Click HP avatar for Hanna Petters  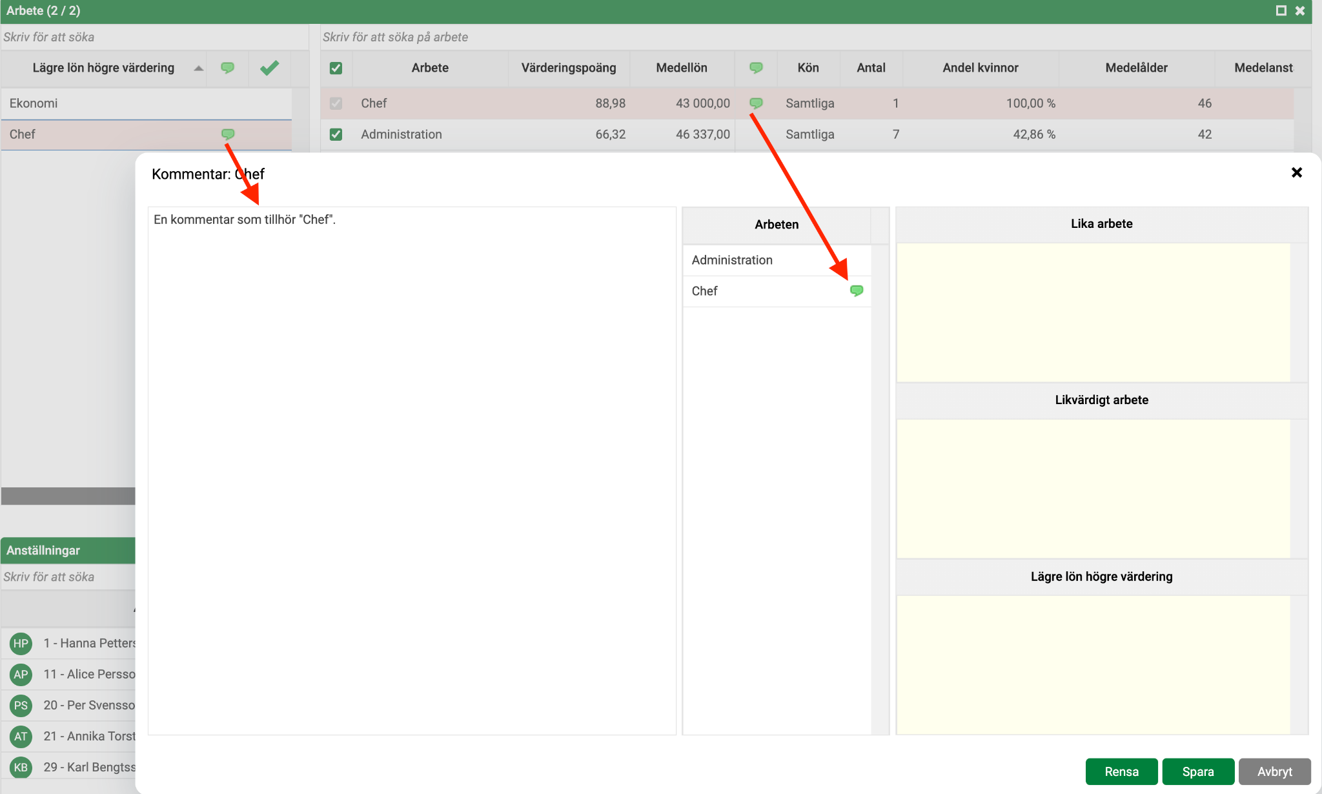pos(21,643)
